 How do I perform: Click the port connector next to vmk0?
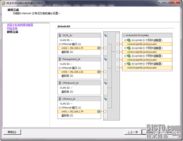[105, 72]
